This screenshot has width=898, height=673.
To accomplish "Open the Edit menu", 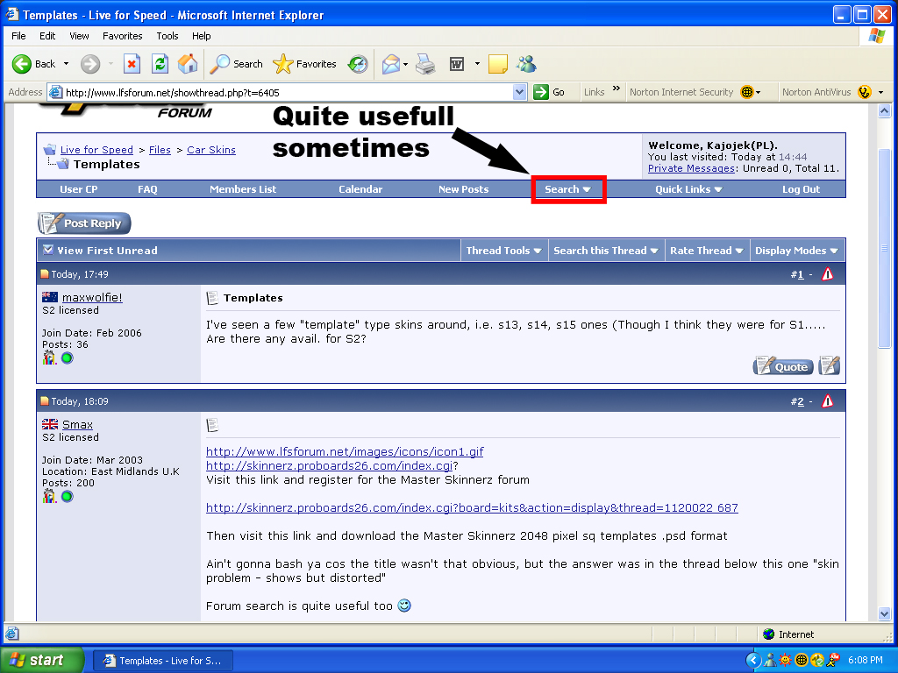I will pos(47,36).
